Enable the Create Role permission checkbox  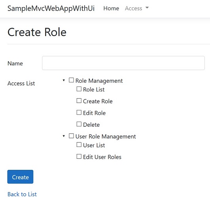[x=79, y=101]
